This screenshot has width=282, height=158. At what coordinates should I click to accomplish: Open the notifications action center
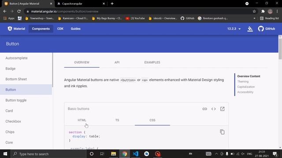click(x=275, y=154)
